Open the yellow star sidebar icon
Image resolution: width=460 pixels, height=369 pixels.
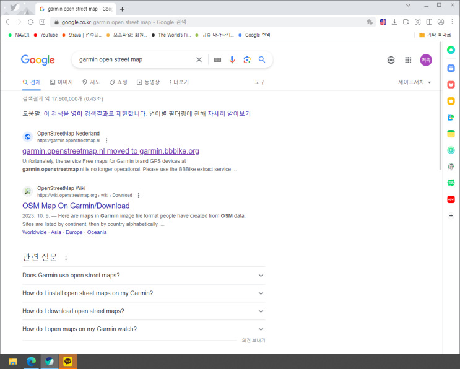[451, 101]
